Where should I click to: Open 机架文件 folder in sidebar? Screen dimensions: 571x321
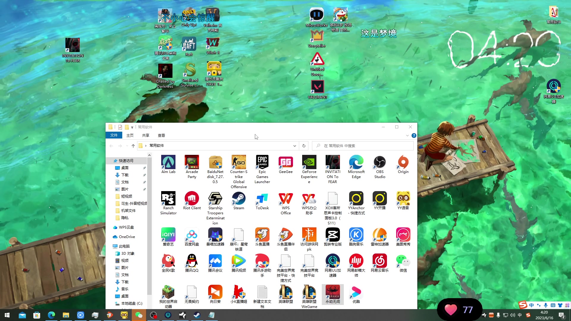tap(128, 210)
